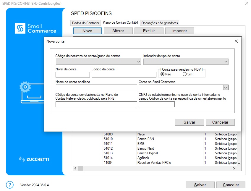Viewport: 251px width, 191px height.
Task: Open Conta no Small Commerce dropdown
Action: [184, 88]
